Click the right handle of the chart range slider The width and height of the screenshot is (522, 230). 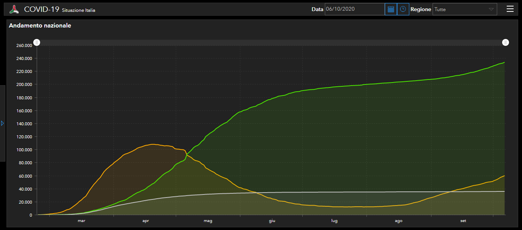point(506,42)
